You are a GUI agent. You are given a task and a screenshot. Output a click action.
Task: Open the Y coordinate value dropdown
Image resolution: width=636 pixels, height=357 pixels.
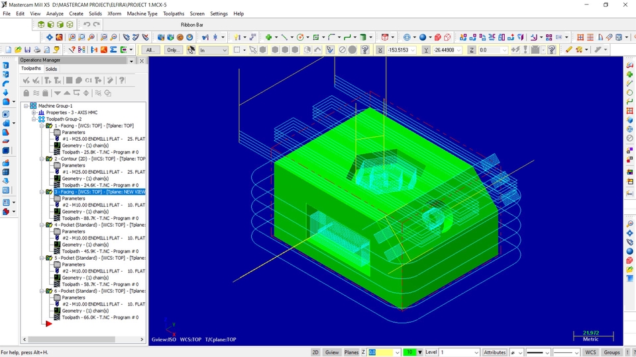[x=458, y=50]
